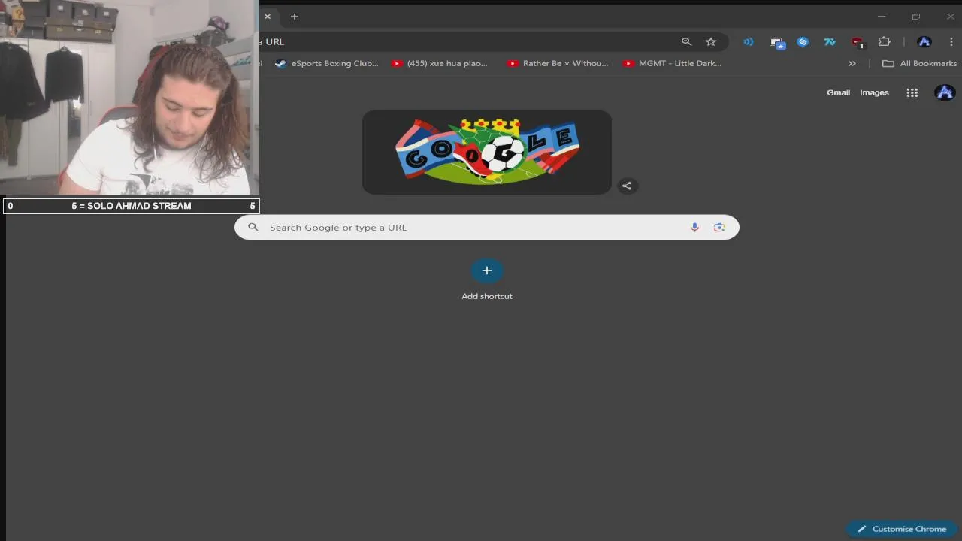Screen dimensions: 962x541
Task: Minimize the Chrome window
Action: click(x=882, y=17)
